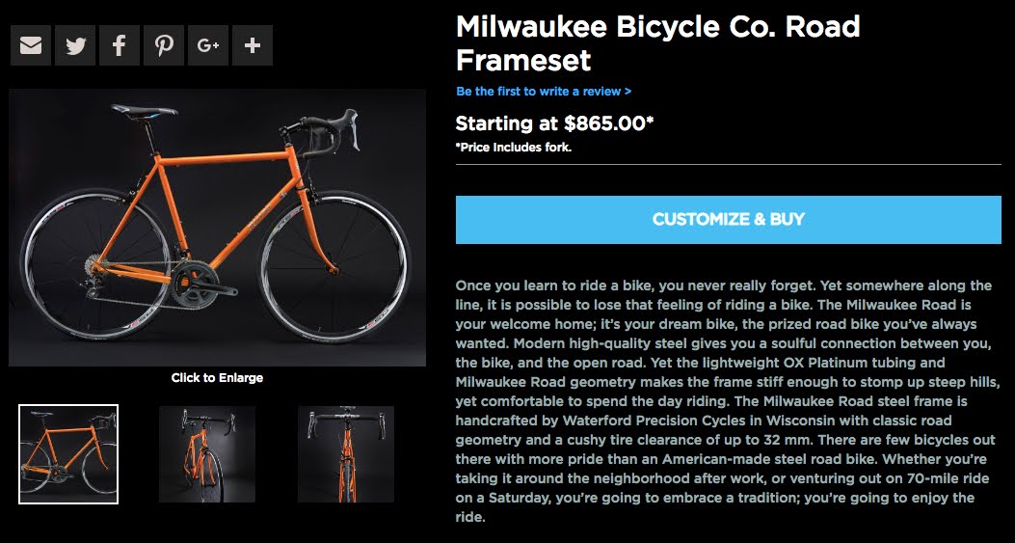Click the 'Click to Enlarge' caption
Image resolution: width=1015 pixels, height=543 pixels.
[217, 377]
